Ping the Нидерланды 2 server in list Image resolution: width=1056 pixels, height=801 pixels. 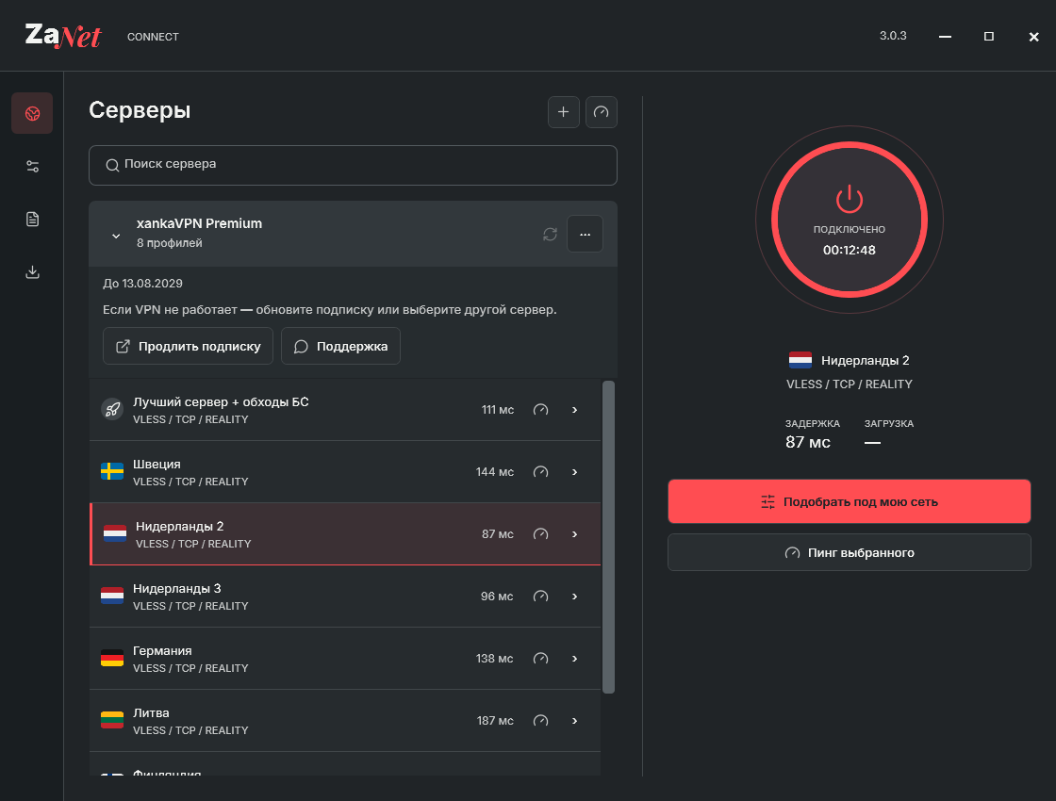(x=541, y=533)
